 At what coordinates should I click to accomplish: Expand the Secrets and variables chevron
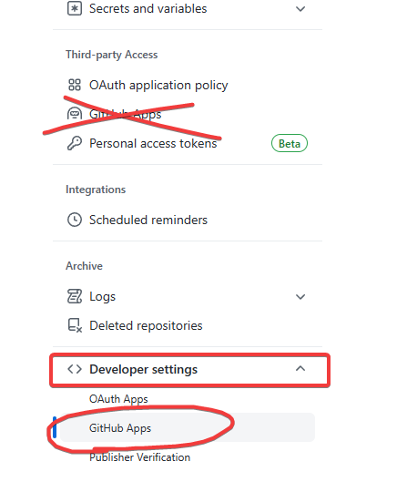click(x=300, y=9)
